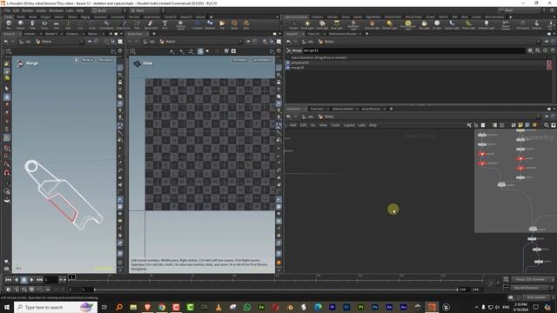Select the Box shelf tool
Screen dimensions: 557x313
click(9, 24)
